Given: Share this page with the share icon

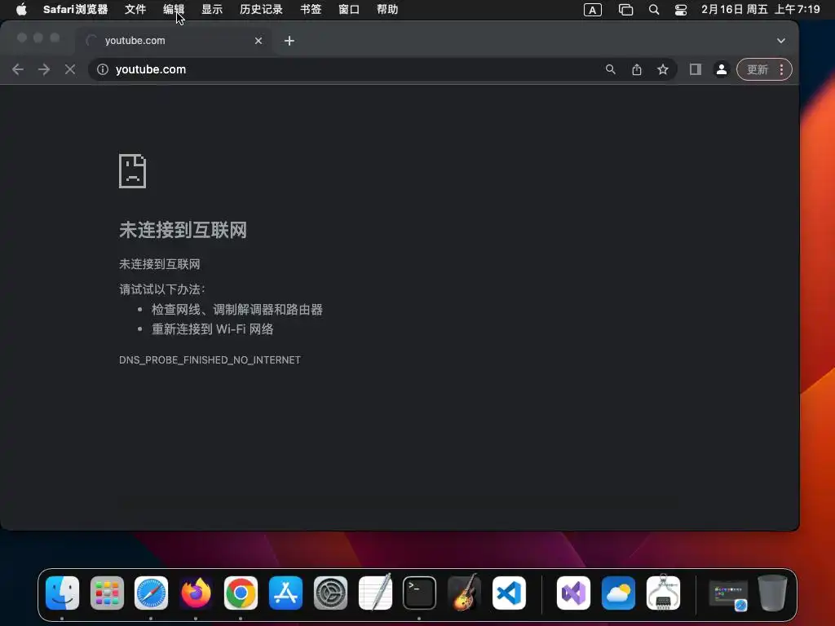Looking at the screenshot, I should (636, 70).
